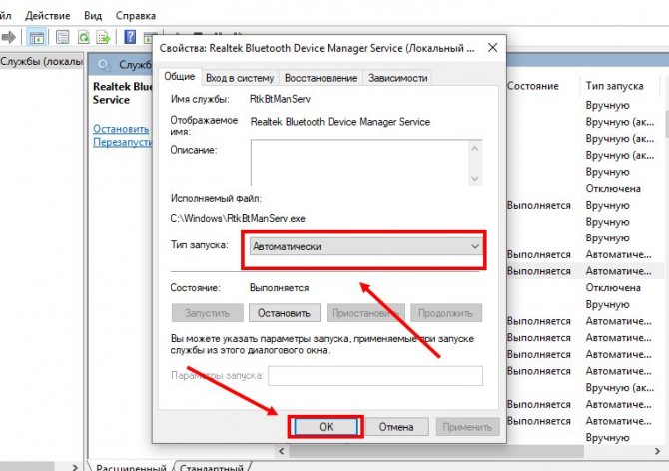
Task: Click the Описание box scroll-down arrow
Action: click(475, 179)
